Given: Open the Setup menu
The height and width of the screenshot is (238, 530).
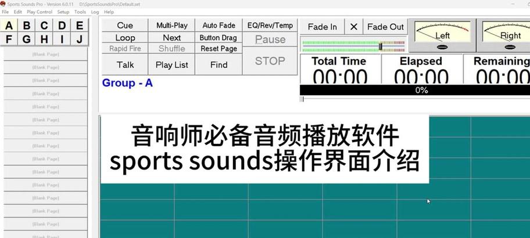Looking at the screenshot, I should pos(63,12).
